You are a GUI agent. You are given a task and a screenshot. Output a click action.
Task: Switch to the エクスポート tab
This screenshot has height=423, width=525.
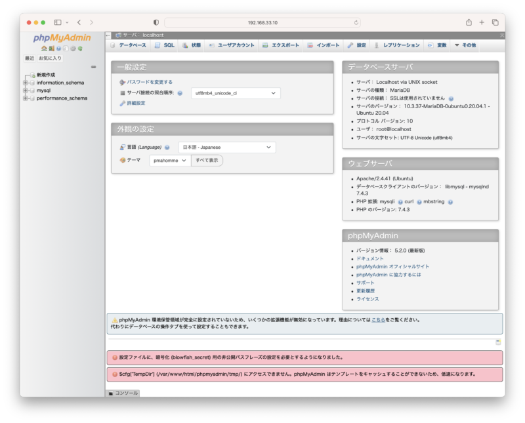(281, 45)
